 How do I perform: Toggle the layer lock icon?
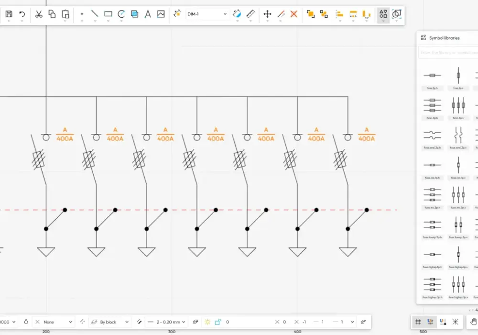[217, 322]
